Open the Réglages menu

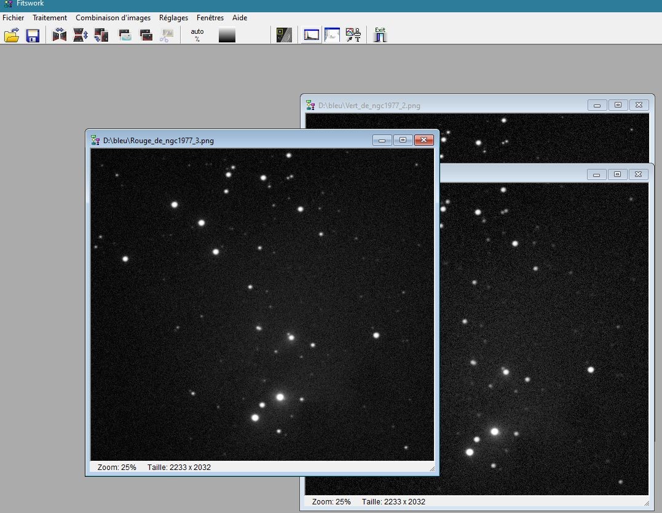click(173, 18)
